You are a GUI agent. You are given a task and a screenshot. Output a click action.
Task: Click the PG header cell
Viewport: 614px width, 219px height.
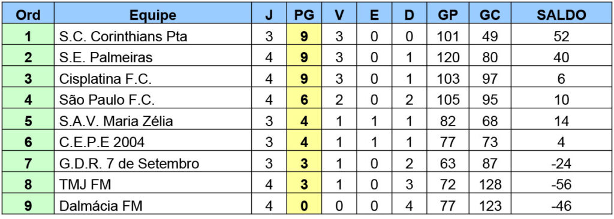304,15
